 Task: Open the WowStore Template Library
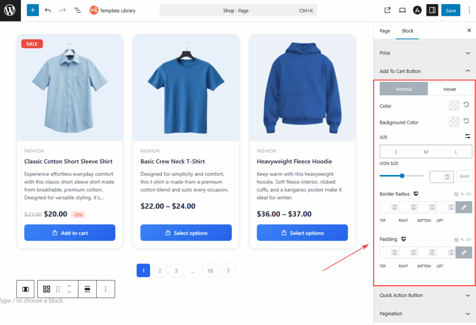[112, 10]
